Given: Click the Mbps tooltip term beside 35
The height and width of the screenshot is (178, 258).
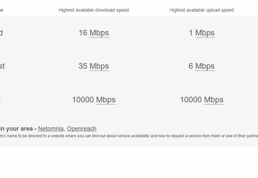Looking at the screenshot, I should point(99,66).
